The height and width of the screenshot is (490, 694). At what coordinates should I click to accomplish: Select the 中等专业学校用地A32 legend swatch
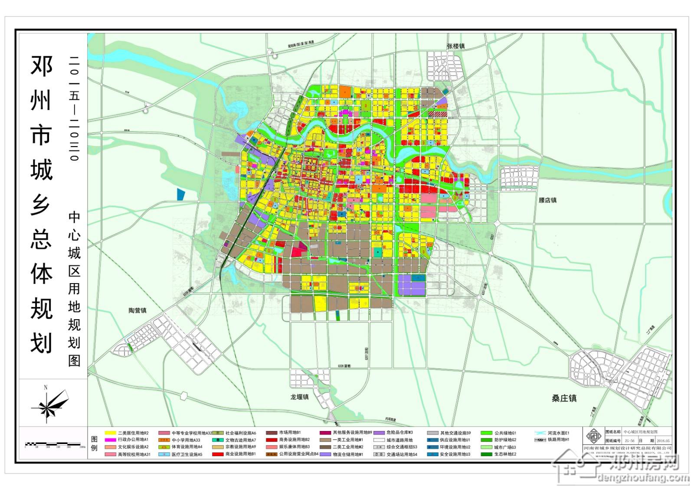pyautogui.click(x=164, y=433)
